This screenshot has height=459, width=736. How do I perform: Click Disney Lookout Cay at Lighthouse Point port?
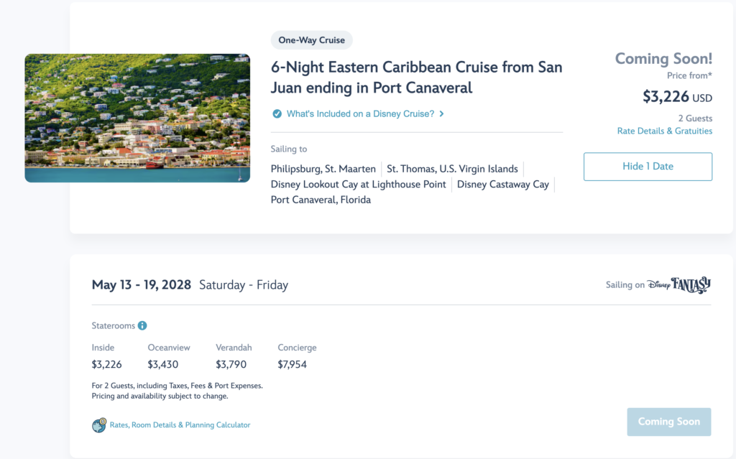pyautogui.click(x=358, y=185)
